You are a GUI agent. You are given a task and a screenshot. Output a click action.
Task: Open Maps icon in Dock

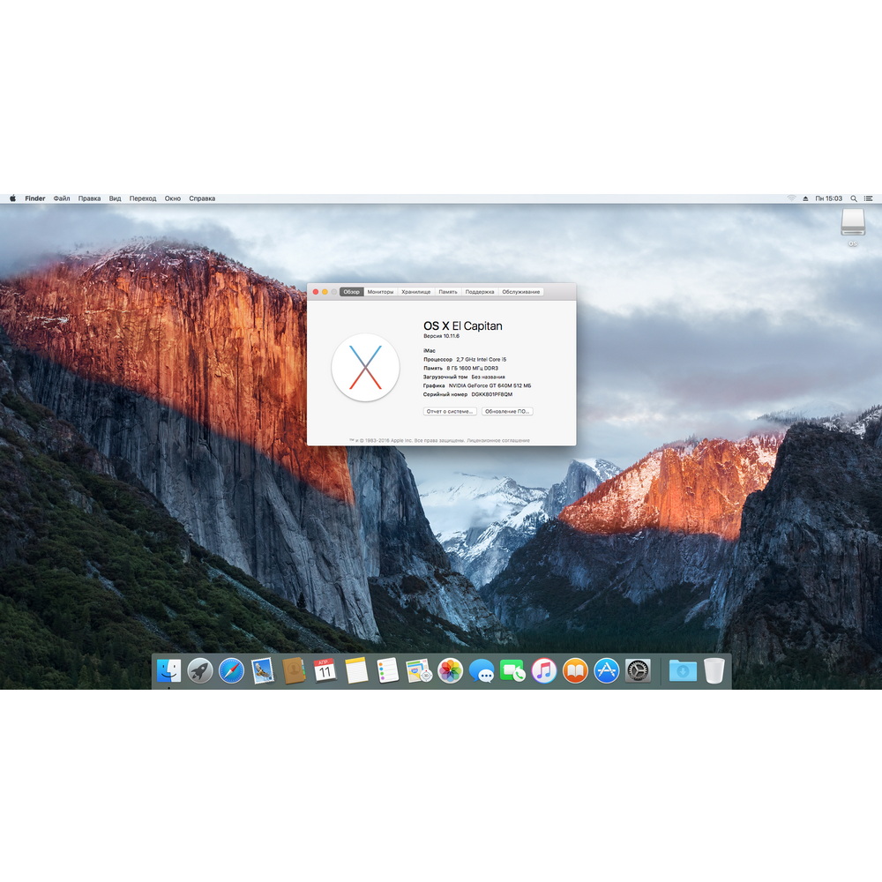pyautogui.click(x=418, y=670)
